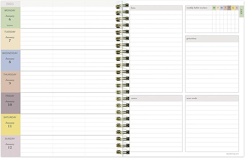Screen dimensions: 245x158
Task: Select the Sunday January 12 day label
Action: click(x=10, y=145)
